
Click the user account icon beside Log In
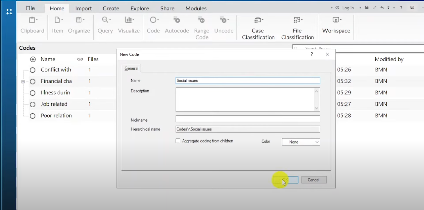pos(337,8)
